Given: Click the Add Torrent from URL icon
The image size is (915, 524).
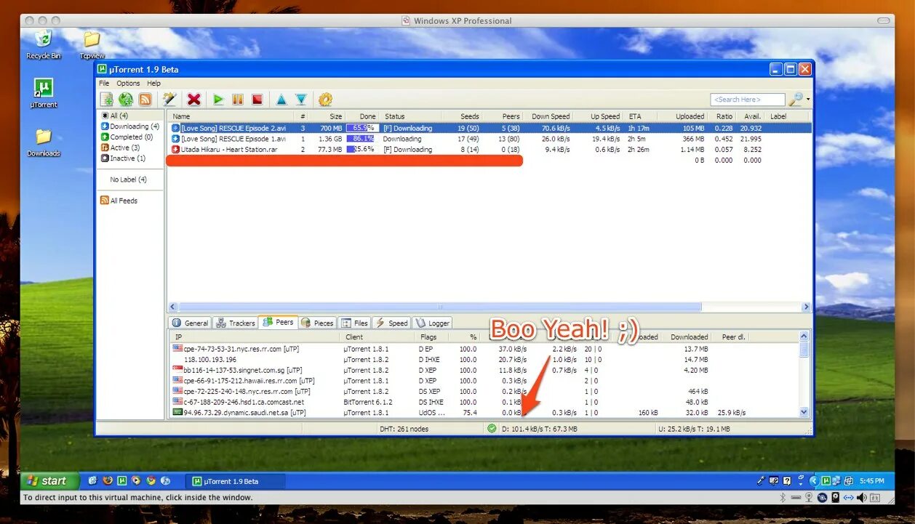Looking at the screenshot, I should click(x=126, y=100).
